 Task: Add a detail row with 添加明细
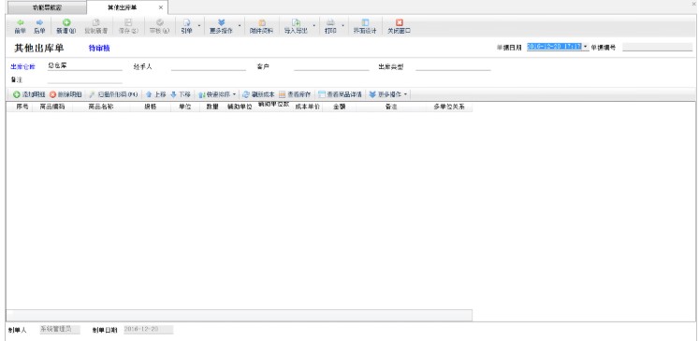click(29, 94)
